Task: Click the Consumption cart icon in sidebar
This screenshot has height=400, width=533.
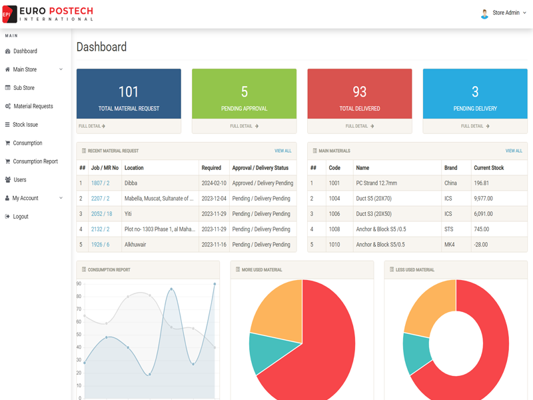Action: tap(8, 143)
